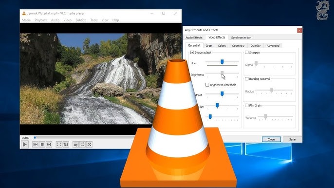Open the Advanced sub-tab

click(x=273, y=46)
